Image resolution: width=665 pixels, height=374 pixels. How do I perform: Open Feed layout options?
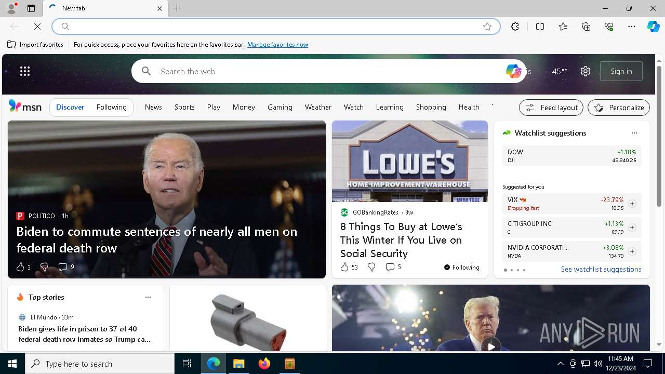coord(551,108)
